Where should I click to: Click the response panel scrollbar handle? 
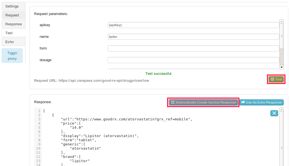(282, 148)
